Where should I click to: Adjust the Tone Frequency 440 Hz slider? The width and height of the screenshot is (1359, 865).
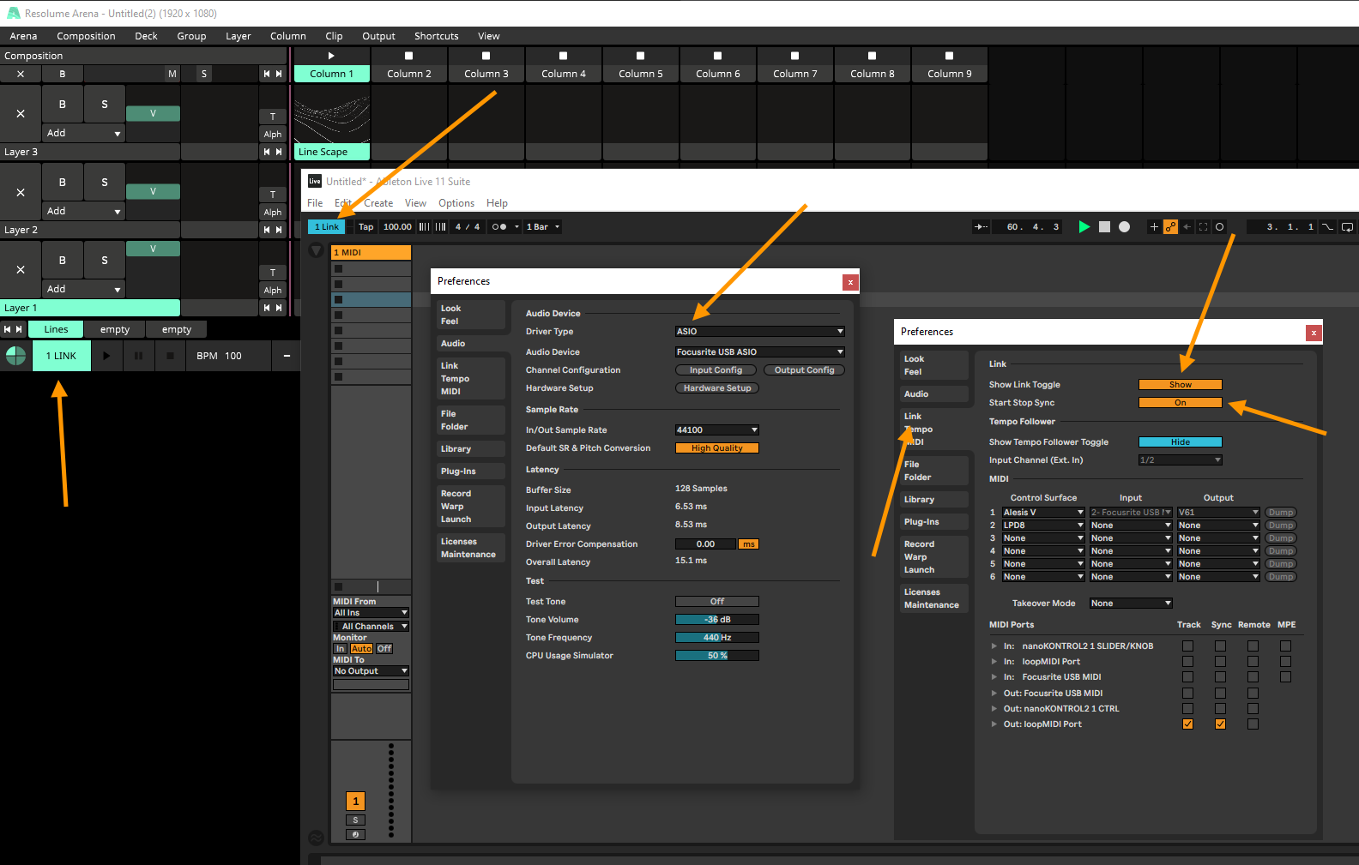tap(717, 638)
